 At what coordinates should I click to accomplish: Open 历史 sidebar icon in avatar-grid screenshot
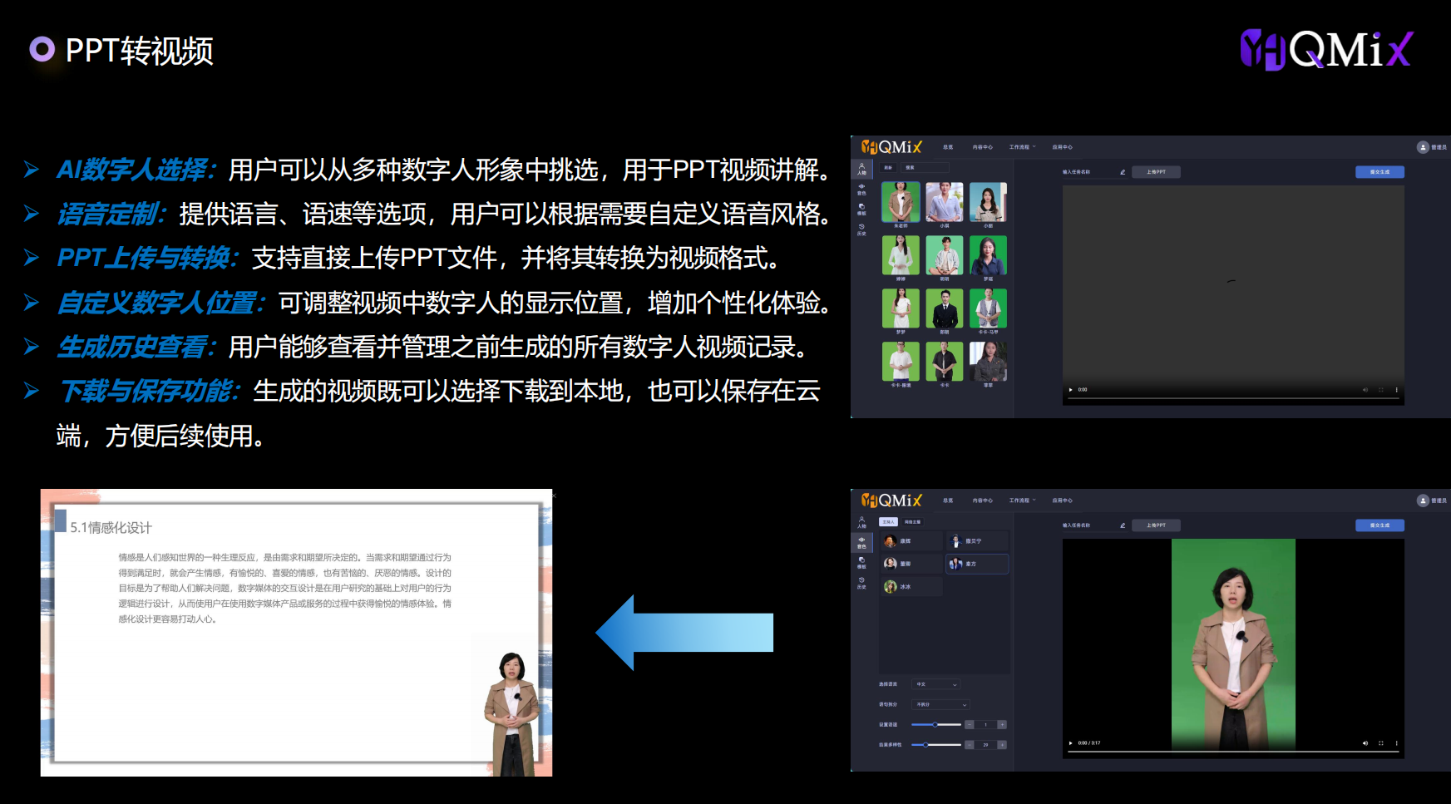(x=861, y=230)
